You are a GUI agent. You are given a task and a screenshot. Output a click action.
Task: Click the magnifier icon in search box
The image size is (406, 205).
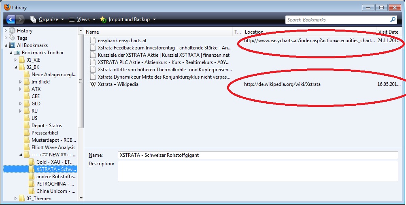[x=393, y=19]
